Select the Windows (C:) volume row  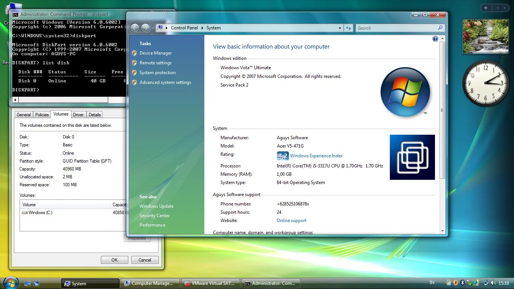tap(73, 213)
